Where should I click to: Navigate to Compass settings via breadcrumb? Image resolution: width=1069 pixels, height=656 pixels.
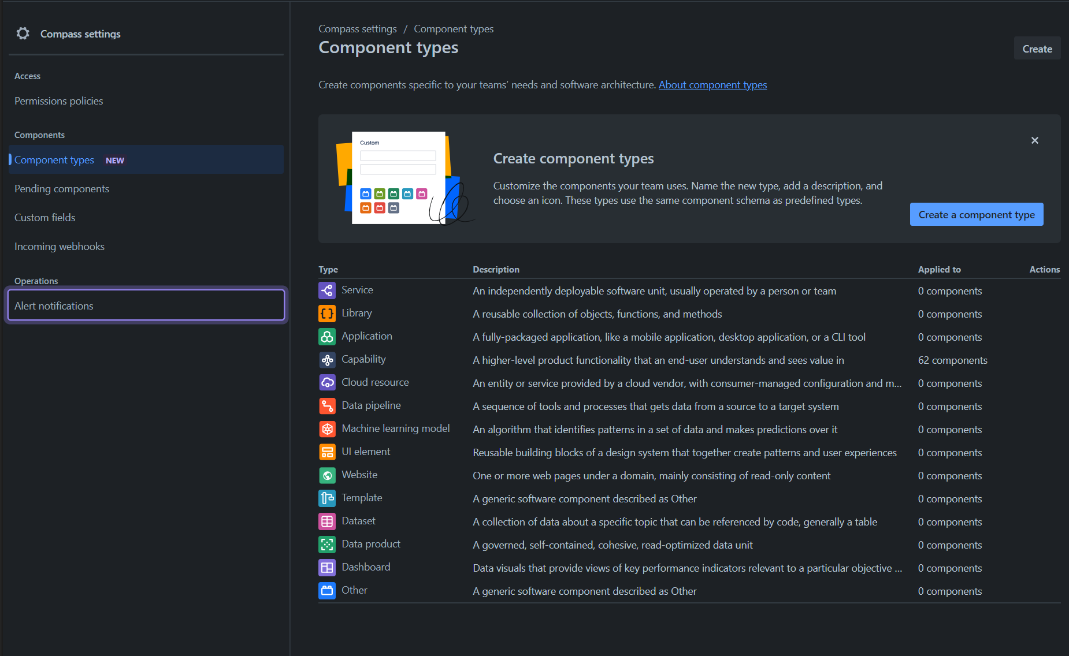pyautogui.click(x=357, y=28)
